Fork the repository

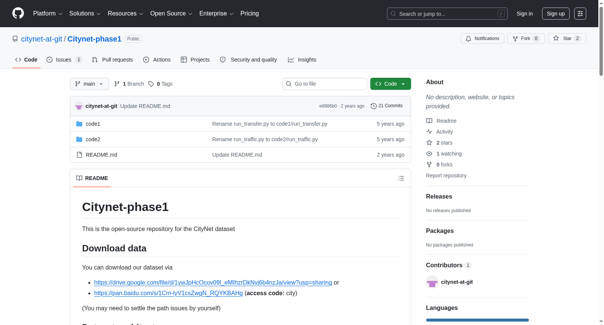tap(526, 39)
